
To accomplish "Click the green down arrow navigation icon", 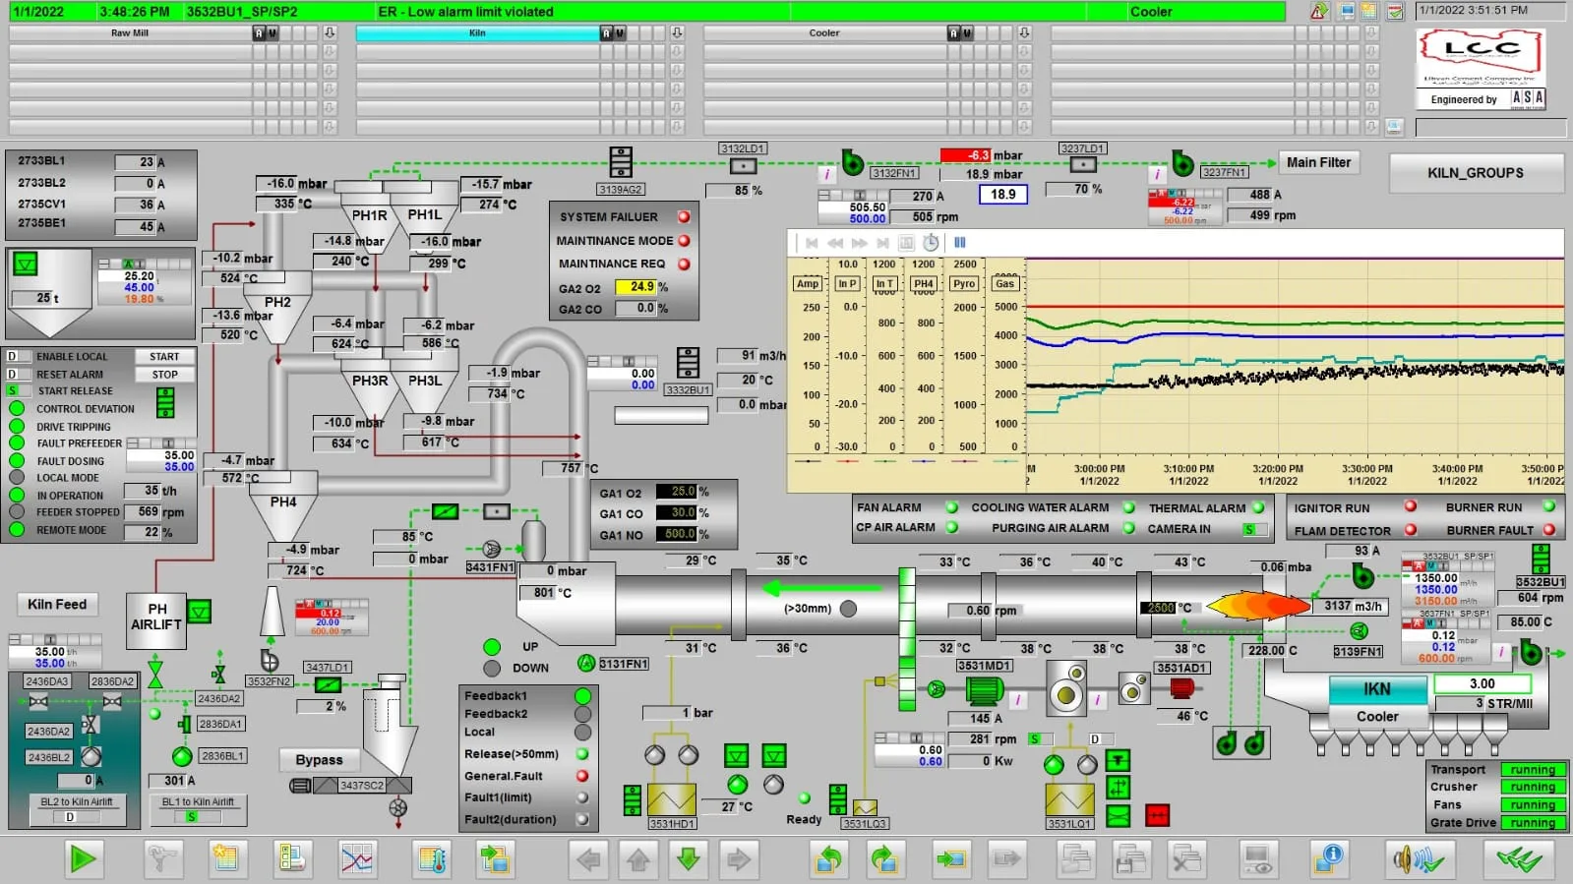I will (689, 859).
